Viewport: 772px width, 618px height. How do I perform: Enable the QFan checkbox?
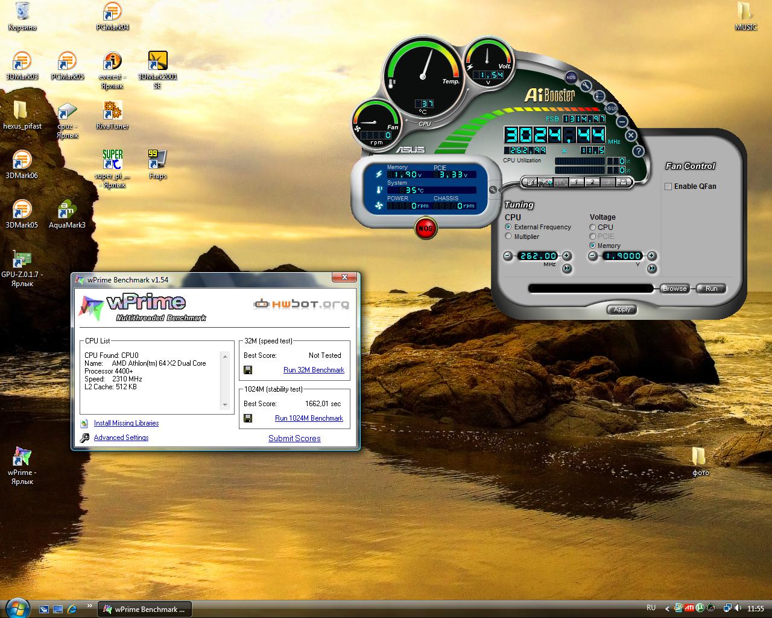[668, 186]
